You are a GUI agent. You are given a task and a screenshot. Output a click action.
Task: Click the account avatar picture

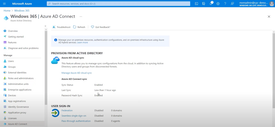pyautogui.click(x=271, y=4)
